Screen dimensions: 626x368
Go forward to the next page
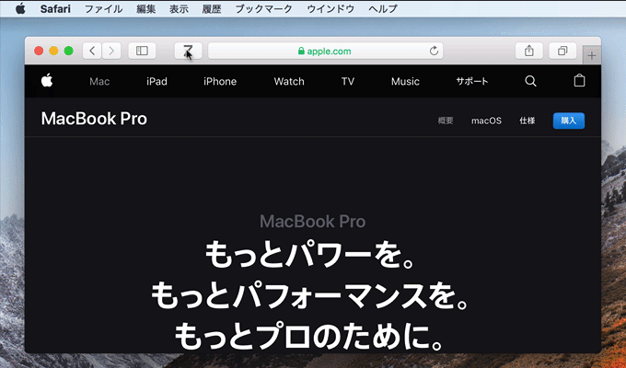pos(111,51)
